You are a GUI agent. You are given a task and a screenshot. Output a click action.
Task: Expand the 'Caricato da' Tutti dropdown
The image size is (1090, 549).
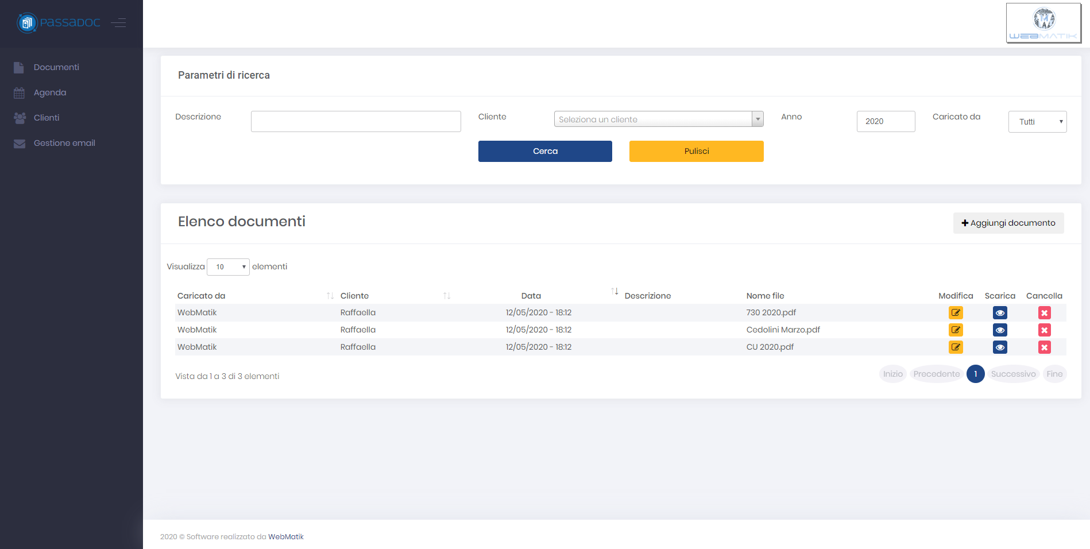[1037, 121]
